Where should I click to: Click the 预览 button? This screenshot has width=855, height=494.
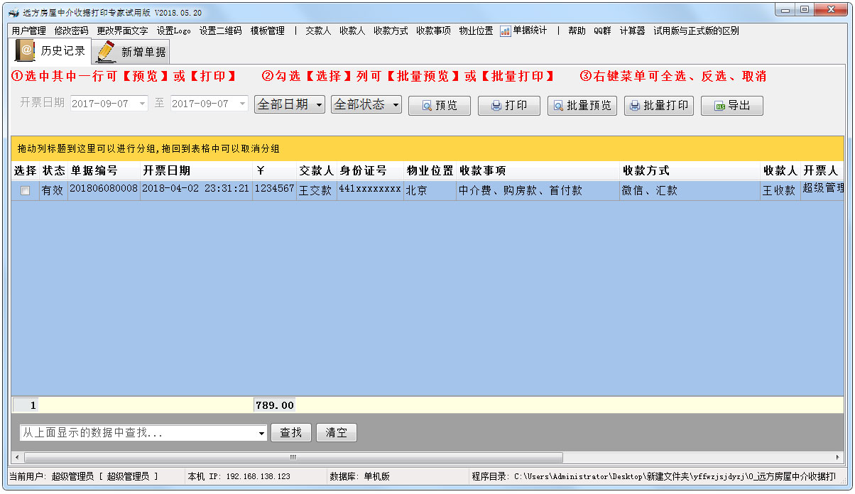point(439,106)
